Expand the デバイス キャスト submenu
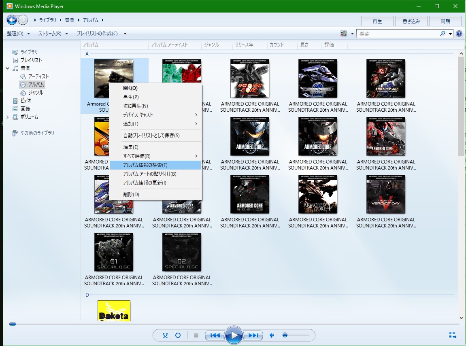466x346 pixels. tap(156, 115)
